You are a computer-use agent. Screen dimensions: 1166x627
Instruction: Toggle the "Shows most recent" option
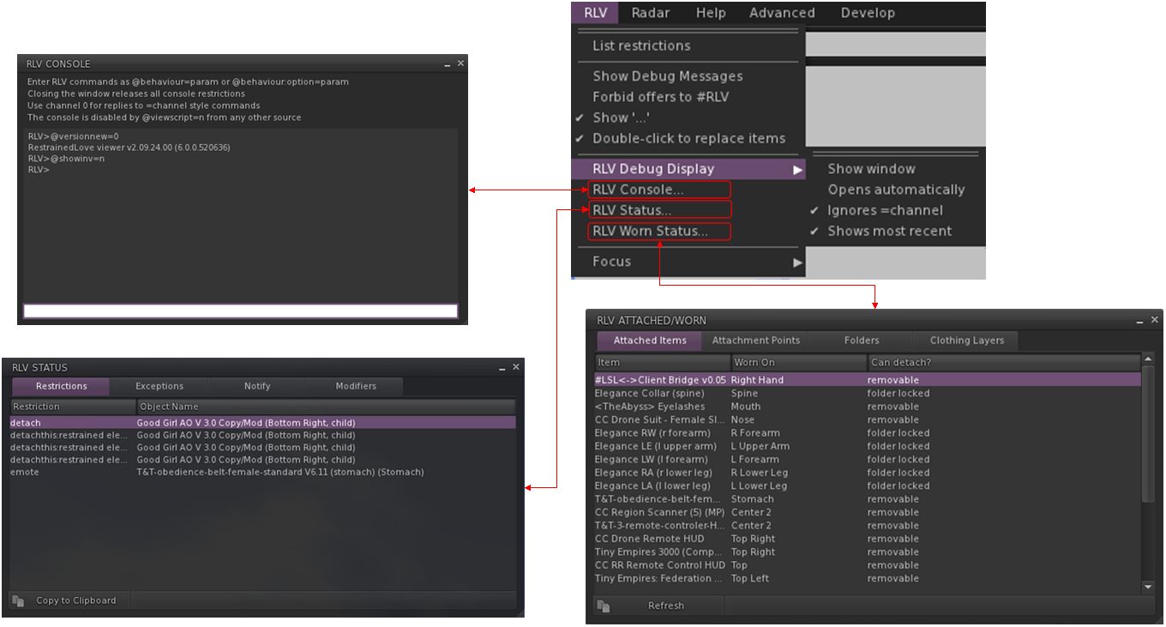pos(889,231)
